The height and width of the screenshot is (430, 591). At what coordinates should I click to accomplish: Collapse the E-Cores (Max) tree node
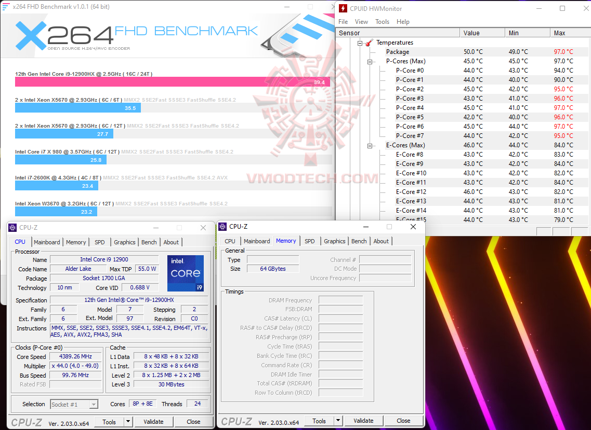(370, 146)
